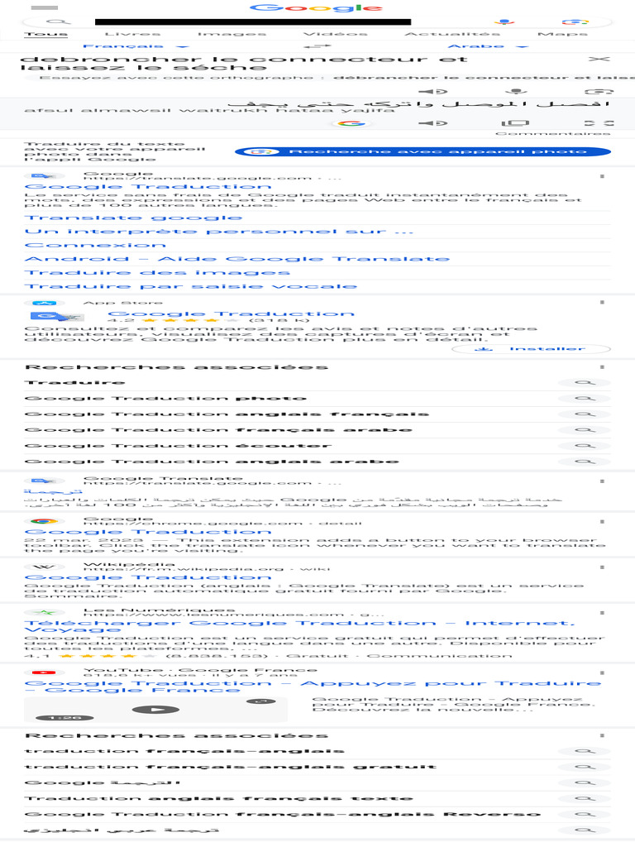Open 'Traduire par saisie vocale' sitelink
Image resolution: width=635 pixels, height=847 pixels.
click(x=191, y=286)
